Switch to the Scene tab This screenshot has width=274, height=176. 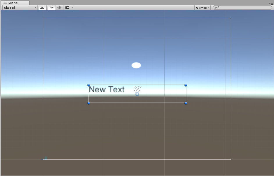[15, 3]
